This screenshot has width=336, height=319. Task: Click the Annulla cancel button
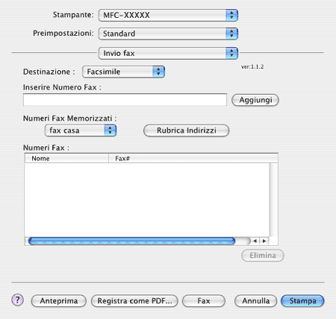[256, 301]
